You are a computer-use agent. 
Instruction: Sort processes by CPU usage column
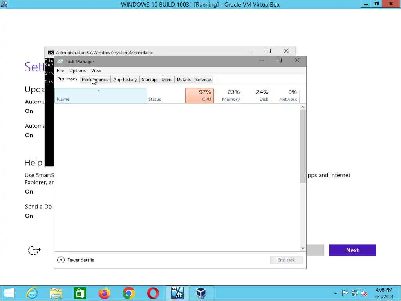(199, 96)
